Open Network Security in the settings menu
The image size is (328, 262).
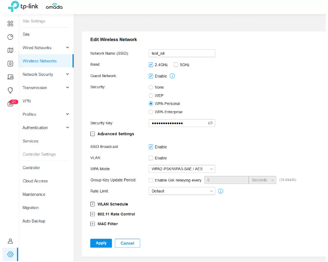pyautogui.click(x=38, y=75)
